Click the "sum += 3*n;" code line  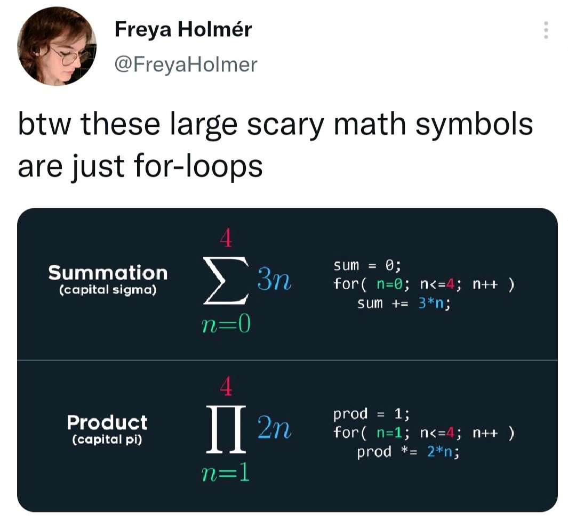pyautogui.click(x=404, y=304)
